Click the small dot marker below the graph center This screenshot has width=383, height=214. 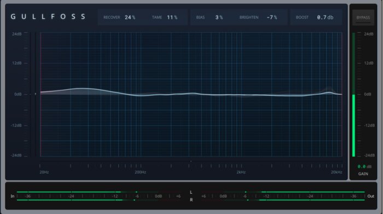191,161
